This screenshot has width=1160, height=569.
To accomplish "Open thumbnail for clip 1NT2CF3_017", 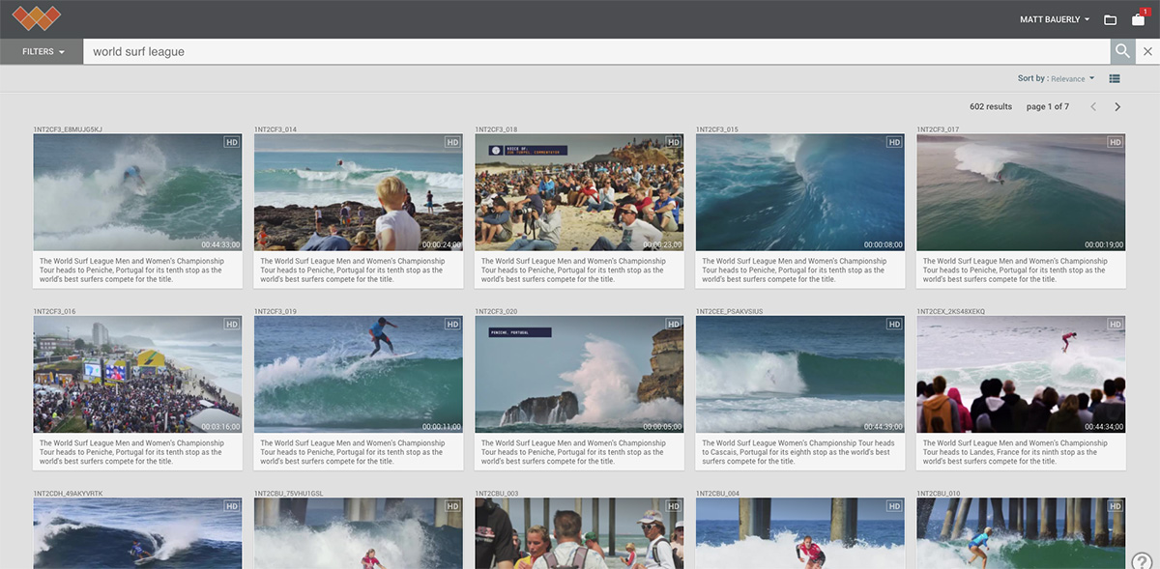I will [x=1021, y=192].
